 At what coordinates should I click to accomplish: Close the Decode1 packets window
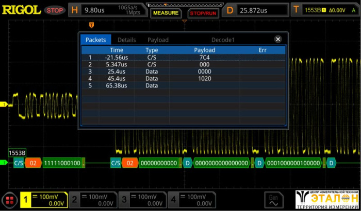(x=278, y=39)
